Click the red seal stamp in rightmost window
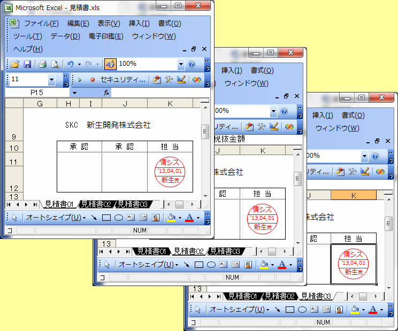Image resolution: width=398 pixels, height=331 pixels. [x=353, y=264]
